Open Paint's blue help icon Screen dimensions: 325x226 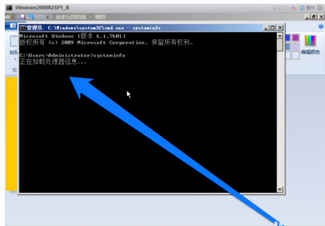tap(321, 26)
